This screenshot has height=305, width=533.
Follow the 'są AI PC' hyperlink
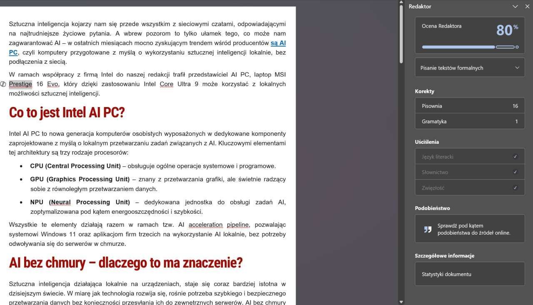[x=278, y=43]
